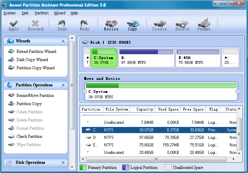Click the Delete Partition sidebar icon

pos(11,120)
